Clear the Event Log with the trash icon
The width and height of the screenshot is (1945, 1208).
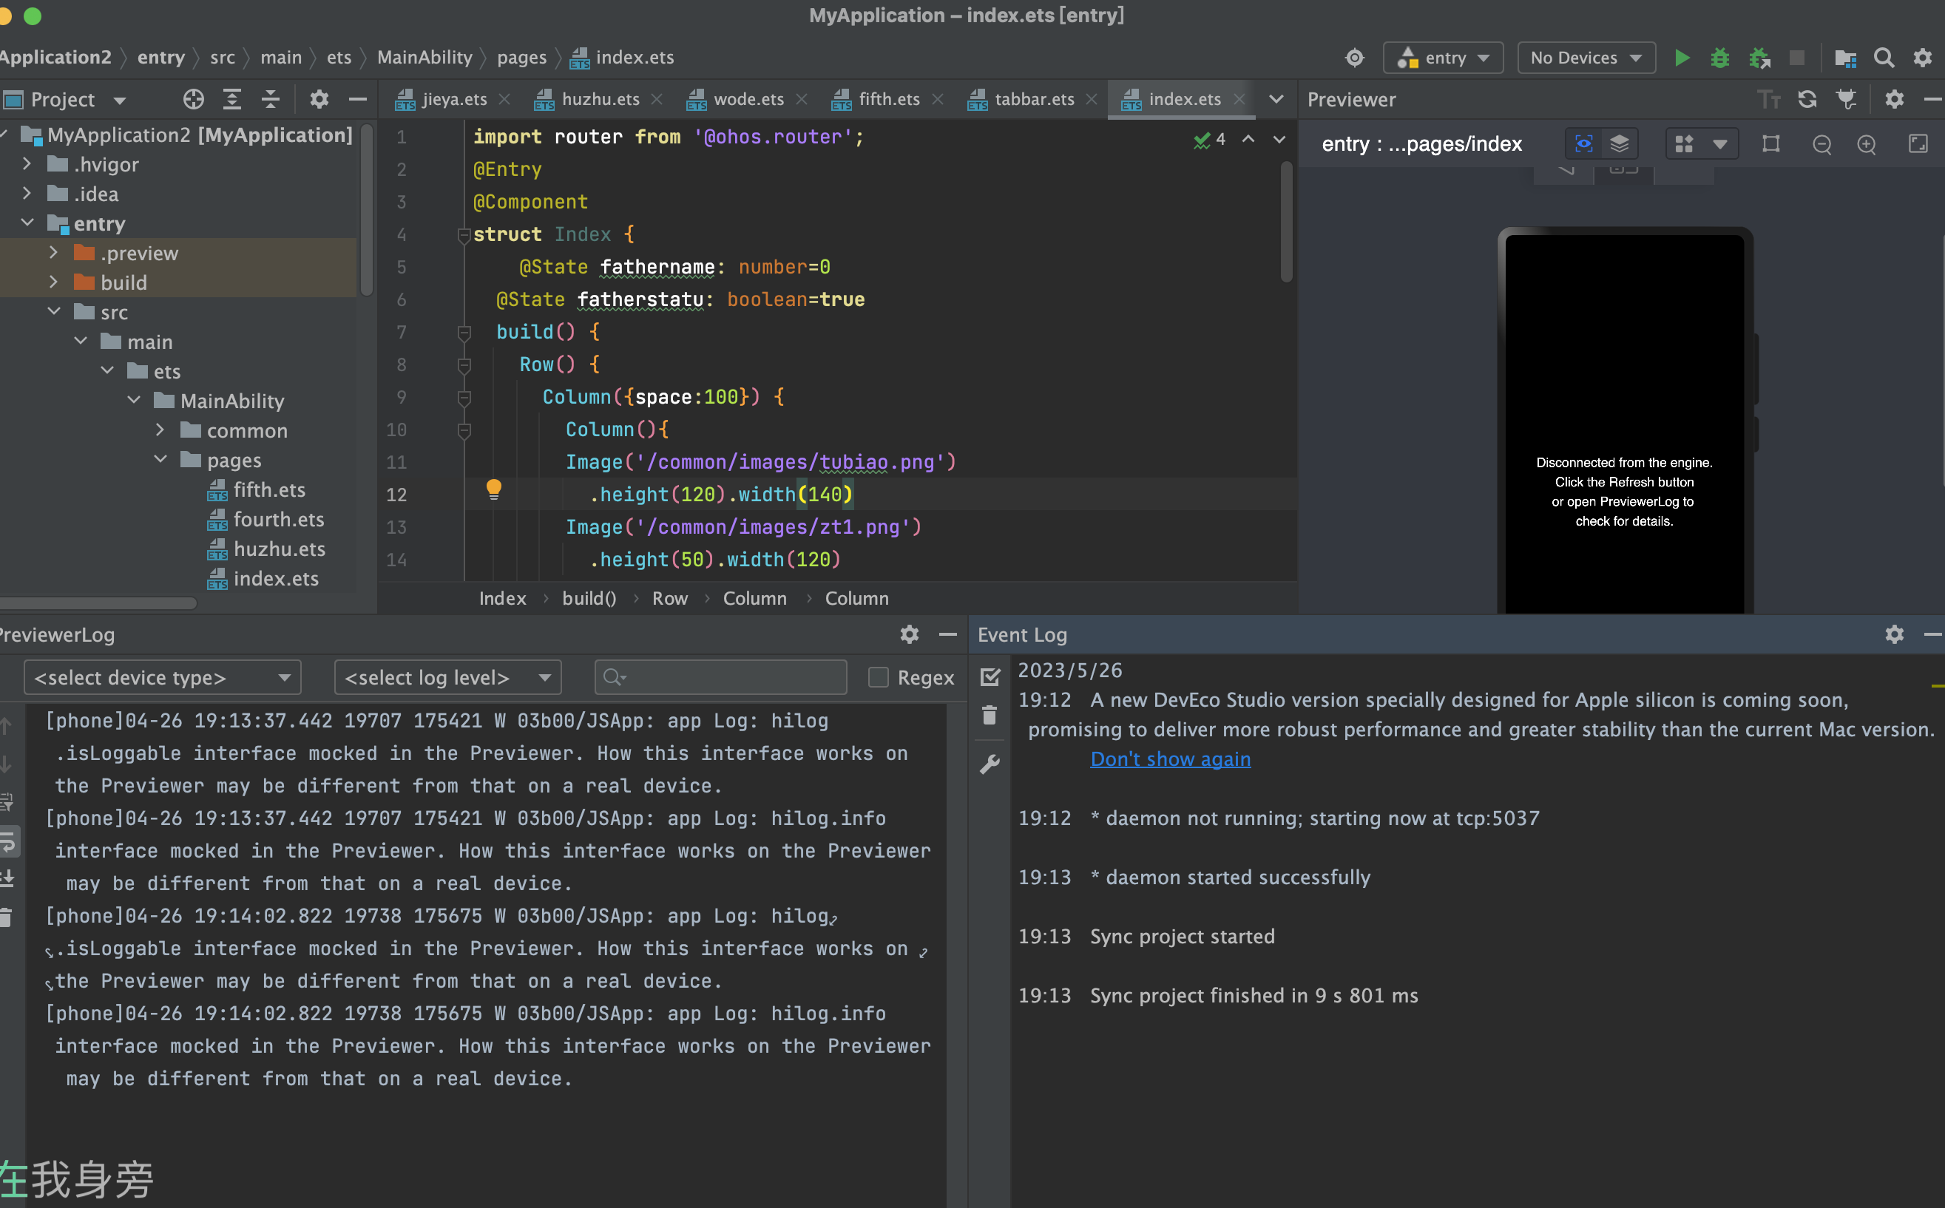click(990, 715)
